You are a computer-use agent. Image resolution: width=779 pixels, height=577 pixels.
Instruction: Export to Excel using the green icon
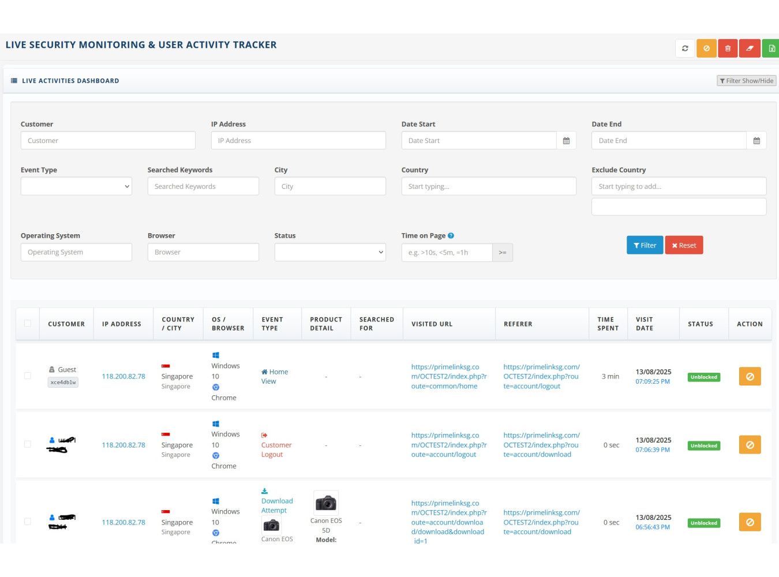coord(771,48)
